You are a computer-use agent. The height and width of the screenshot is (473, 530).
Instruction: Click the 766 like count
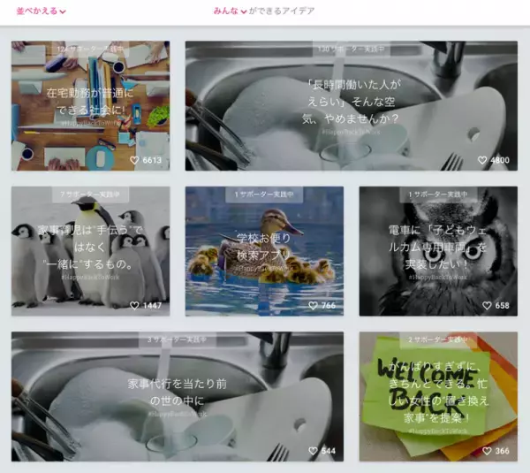pyautogui.click(x=329, y=306)
